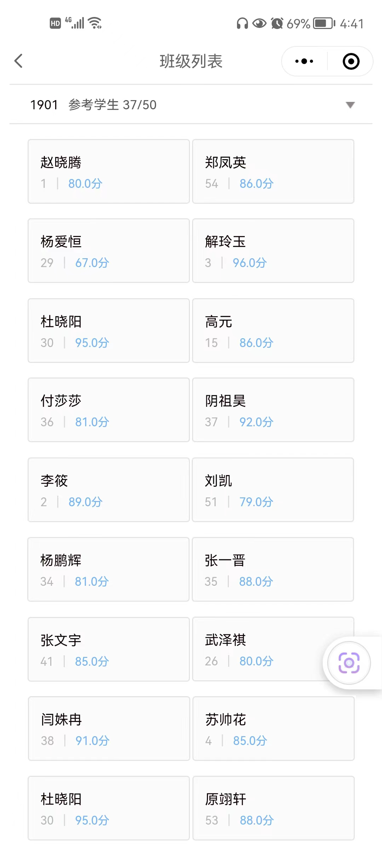Open 解玲玉 score card
The width and height of the screenshot is (382, 849).
pyautogui.click(x=273, y=251)
